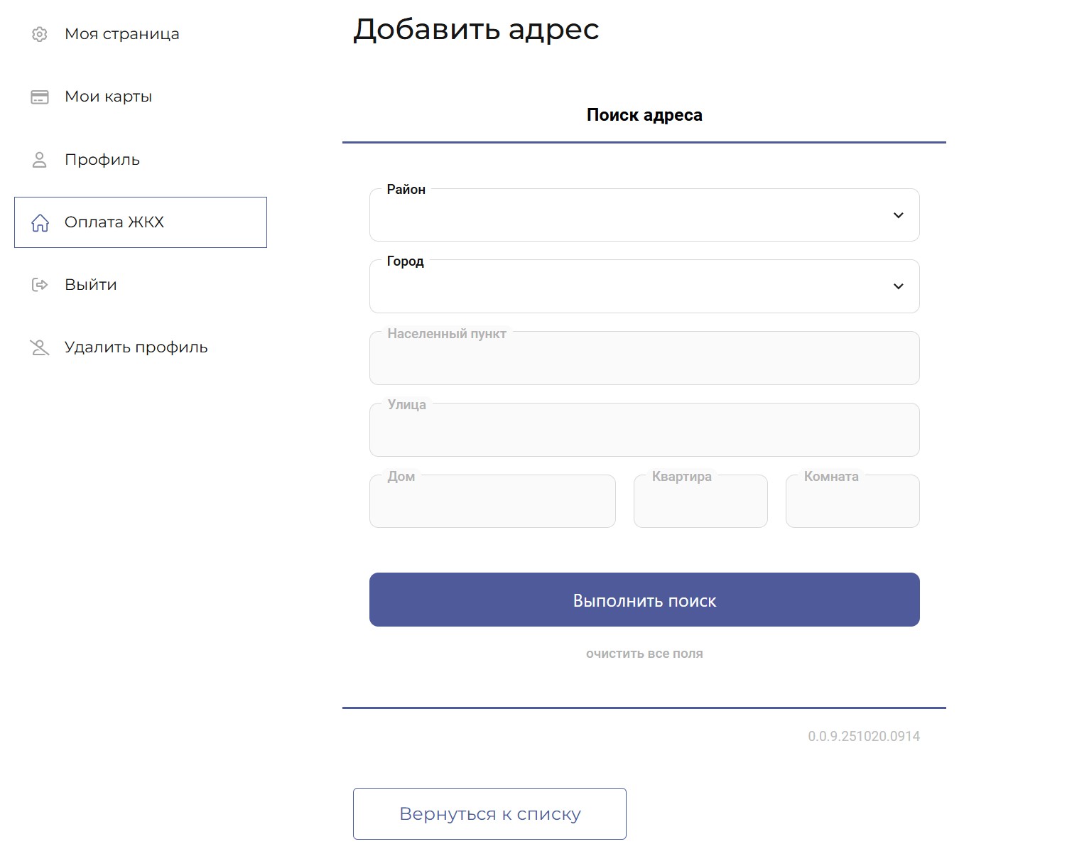Click the person icon next to Профиль
The width and height of the screenshot is (1067, 866).
[40, 160]
